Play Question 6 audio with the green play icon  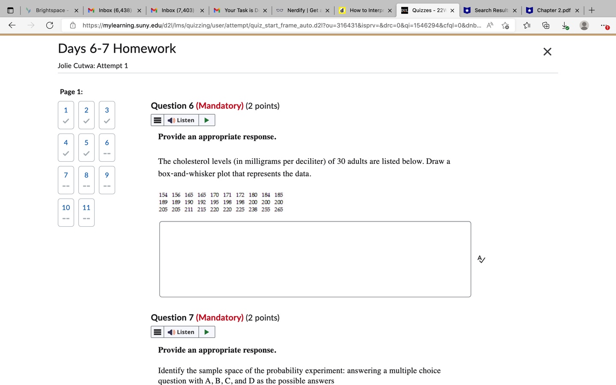pyautogui.click(x=206, y=120)
